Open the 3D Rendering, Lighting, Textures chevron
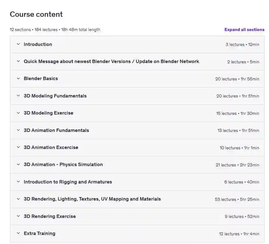 click(18, 199)
